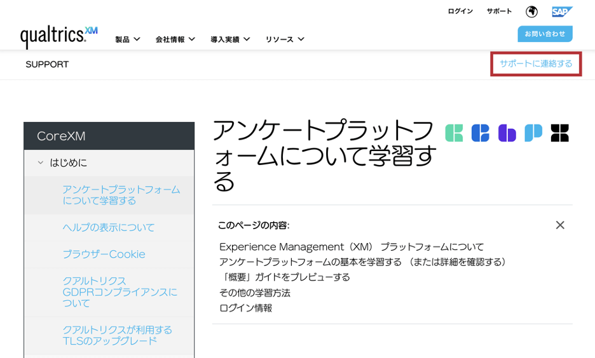Screen dimensions: 595x358
Task: Click the SUPPORT heading link
Action: click(x=47, y=64)
